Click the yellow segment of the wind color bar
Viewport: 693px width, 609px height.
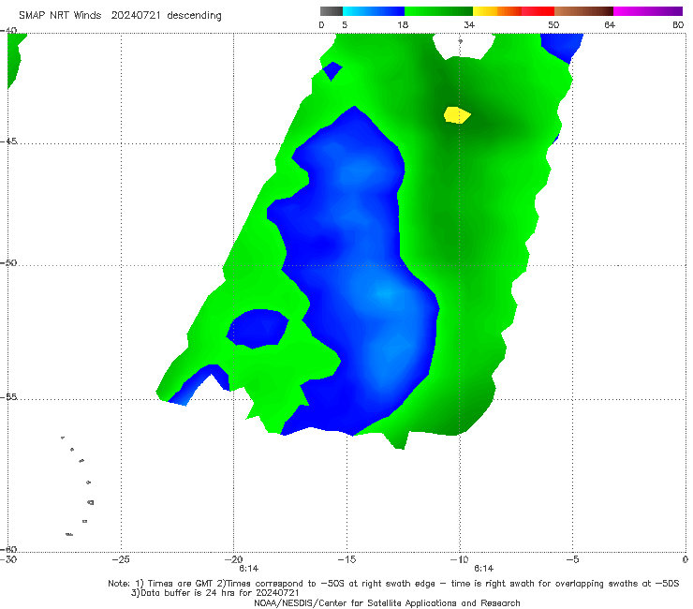pos(485,11)
